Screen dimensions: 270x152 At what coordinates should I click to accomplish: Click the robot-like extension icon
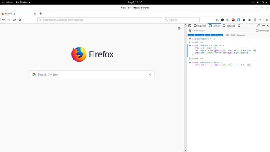pyautogui.click(x=255, y=20)
